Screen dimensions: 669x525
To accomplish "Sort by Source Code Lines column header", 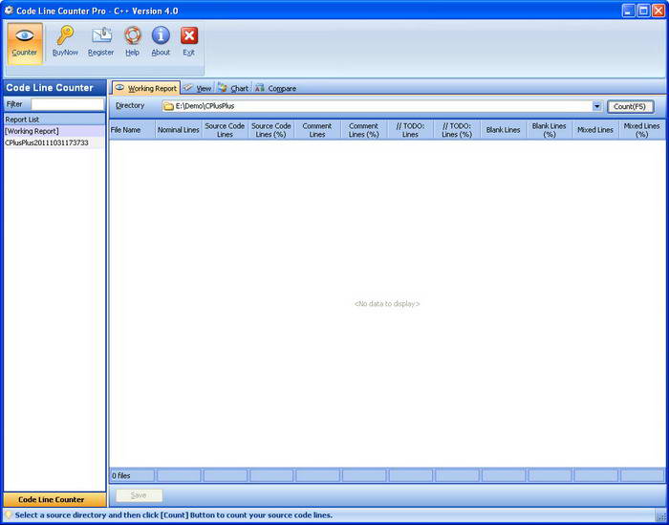I will (225, 130).
